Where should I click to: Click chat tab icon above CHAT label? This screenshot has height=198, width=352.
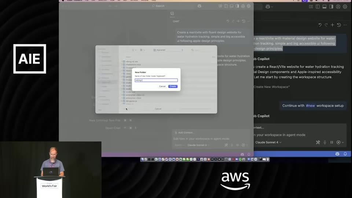172,14
